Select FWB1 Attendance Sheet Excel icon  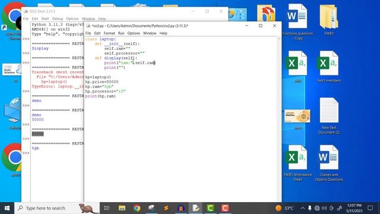pos(297,163)
